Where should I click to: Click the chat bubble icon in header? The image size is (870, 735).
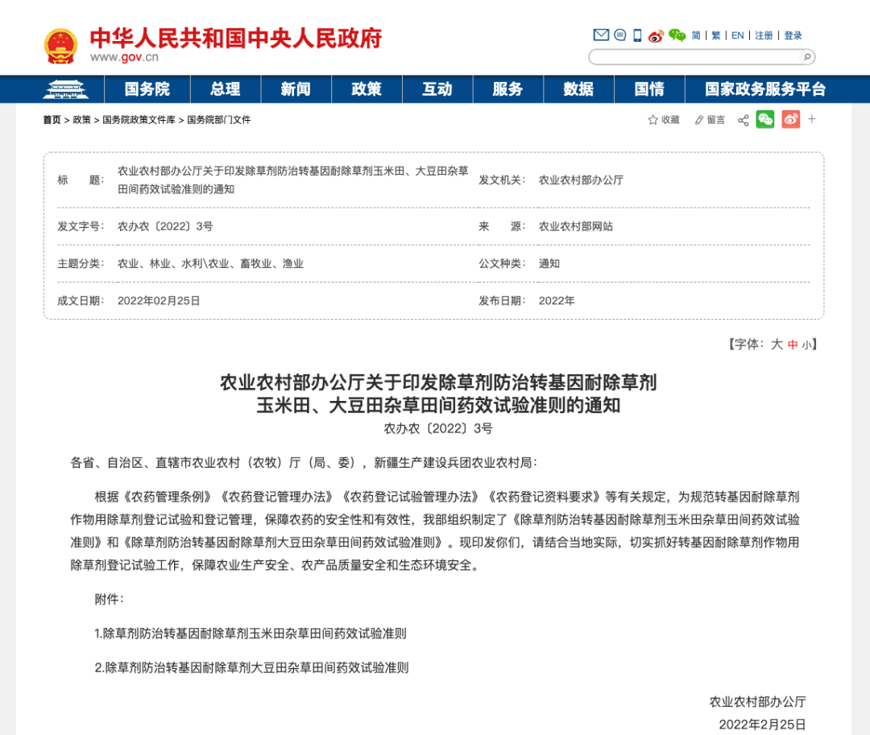pos(620,35)
